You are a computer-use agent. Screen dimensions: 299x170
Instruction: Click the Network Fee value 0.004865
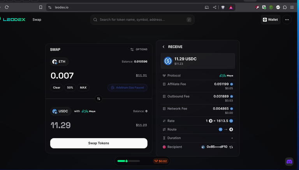(221, 109)
